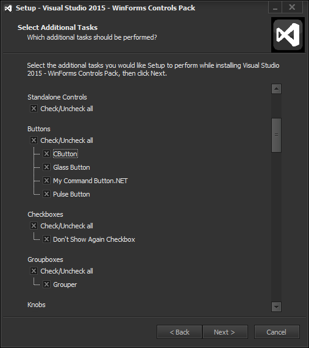
Task: Click the scrollbar up arrow
Action: point(276,89)
